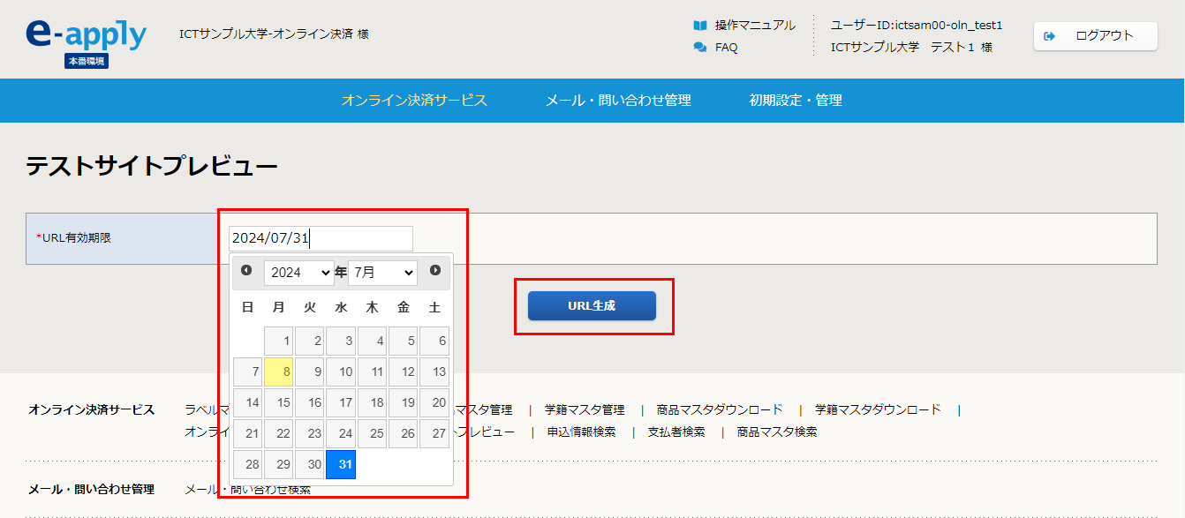Pick day 15 in the date picker
1185x518 pixels.
pyautogui.click(x=279, y=403)
